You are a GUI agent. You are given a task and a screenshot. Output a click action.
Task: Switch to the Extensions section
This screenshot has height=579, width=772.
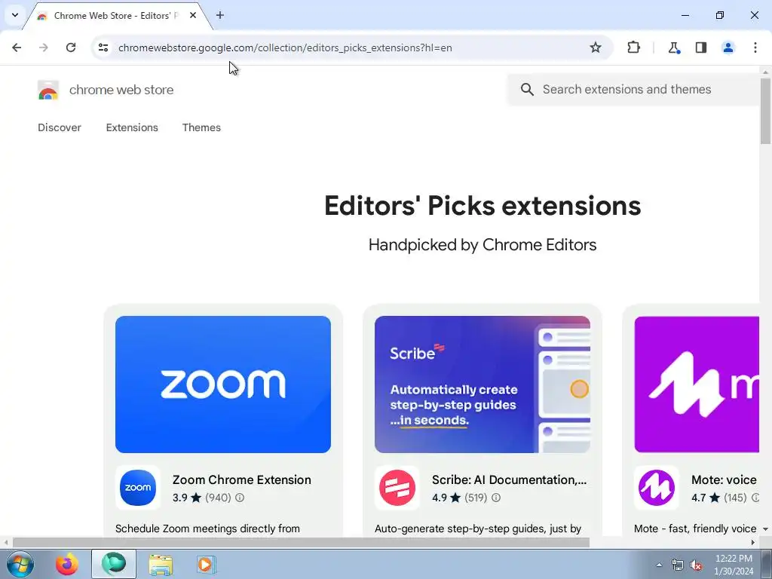click(132, 127)
